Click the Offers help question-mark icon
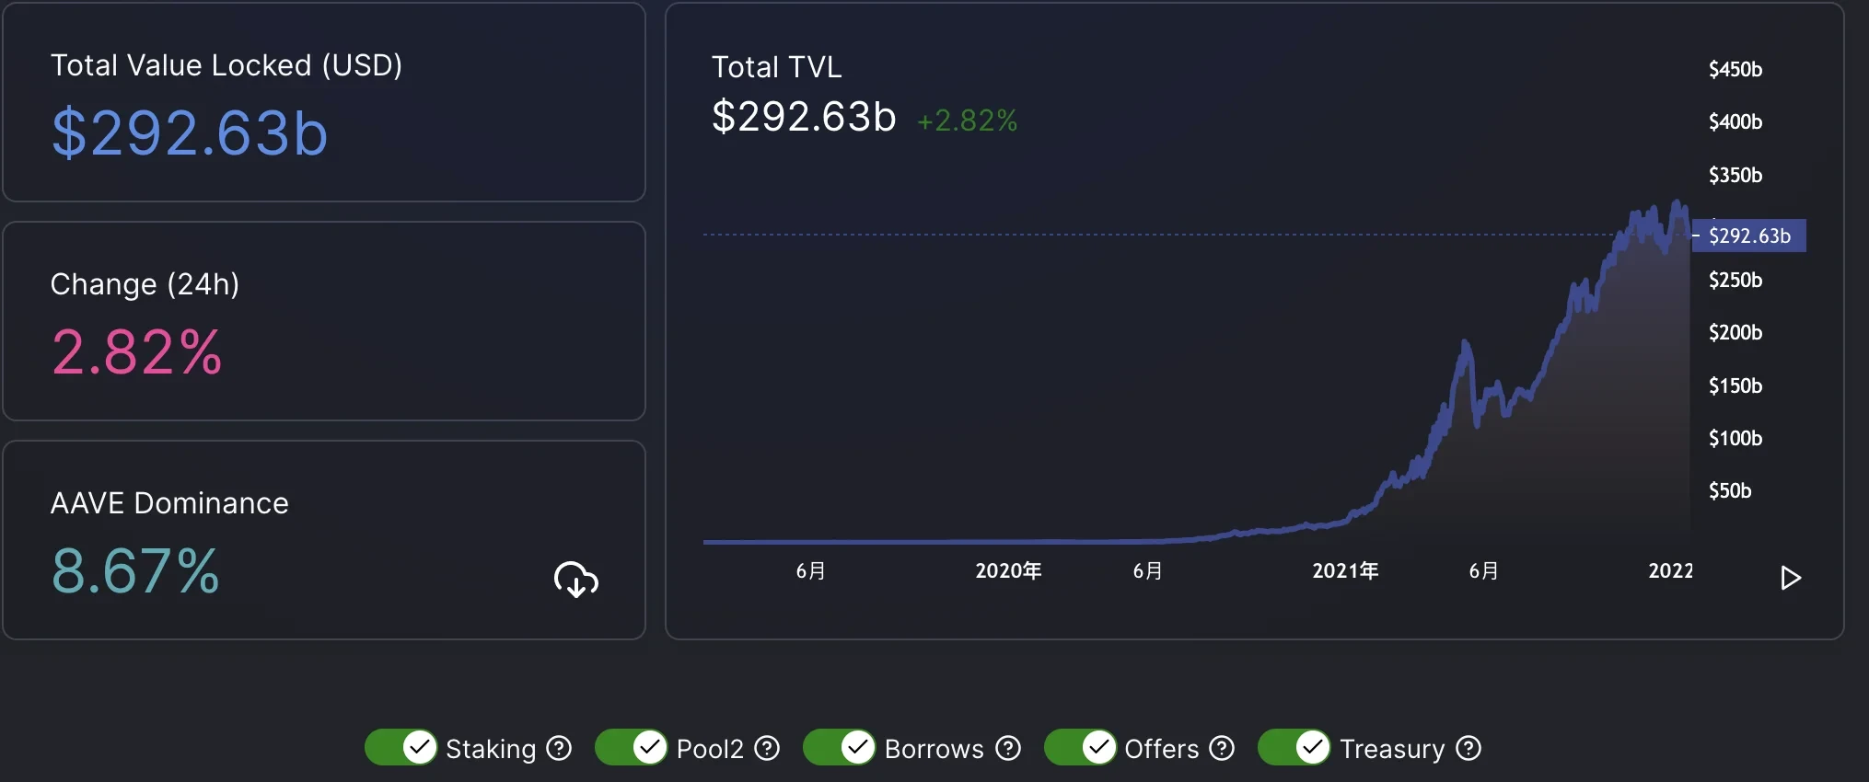 [x=1222, y=749]
